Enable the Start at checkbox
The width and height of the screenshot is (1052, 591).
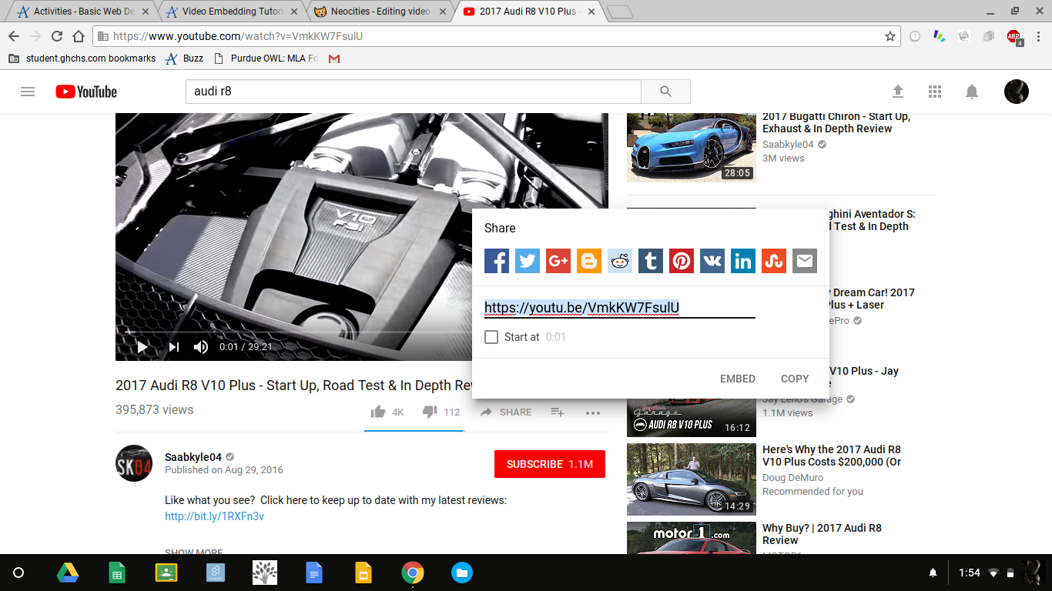click(x=491, y=337)
